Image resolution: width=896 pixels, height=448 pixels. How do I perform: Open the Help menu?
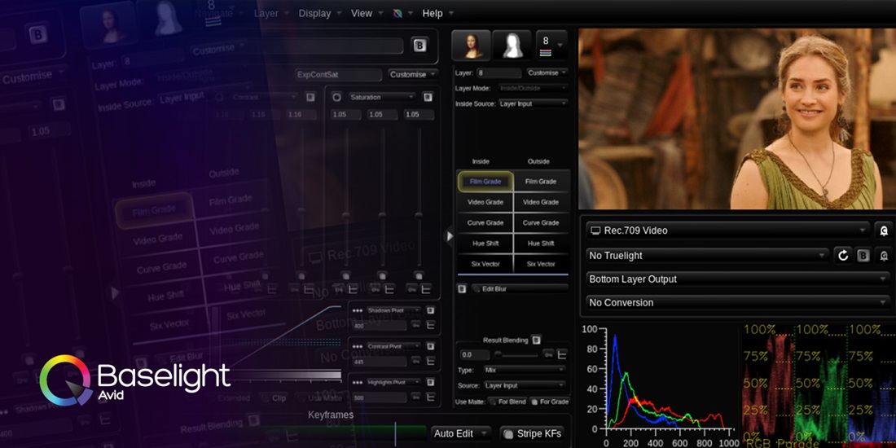tap(433, 13)
